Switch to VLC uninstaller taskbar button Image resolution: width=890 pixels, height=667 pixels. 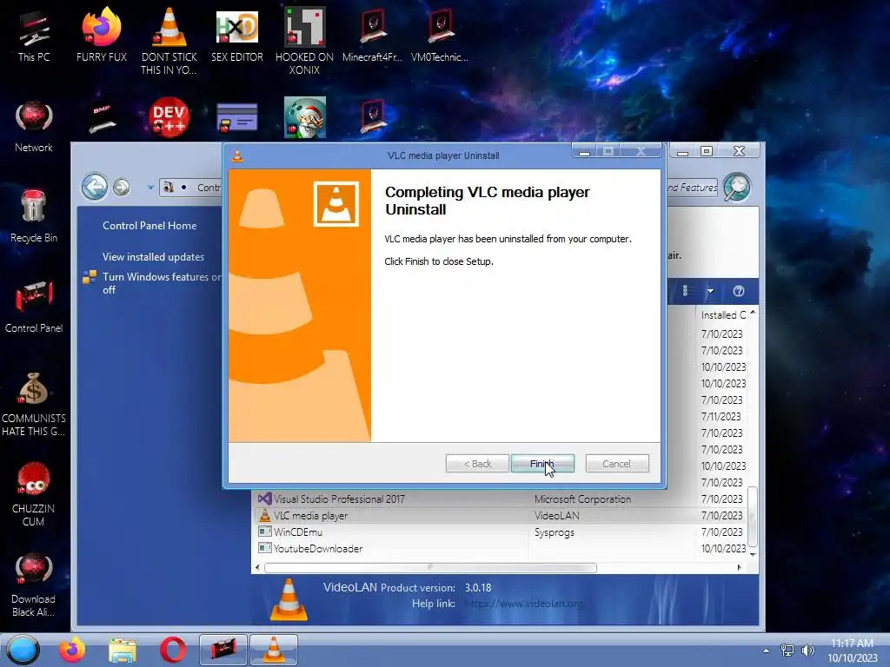274,650
